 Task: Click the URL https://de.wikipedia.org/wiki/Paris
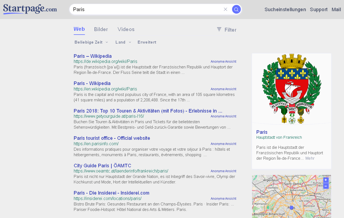105,62
